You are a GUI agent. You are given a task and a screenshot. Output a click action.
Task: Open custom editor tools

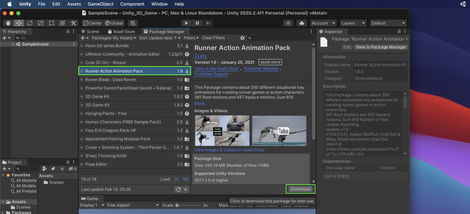click(x=73, y=23)
